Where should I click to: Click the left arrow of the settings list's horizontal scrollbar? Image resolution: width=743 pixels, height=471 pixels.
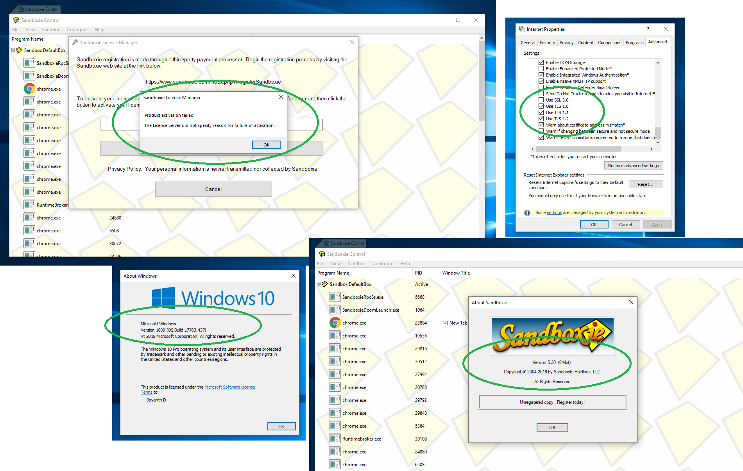[x=533, y=149]
